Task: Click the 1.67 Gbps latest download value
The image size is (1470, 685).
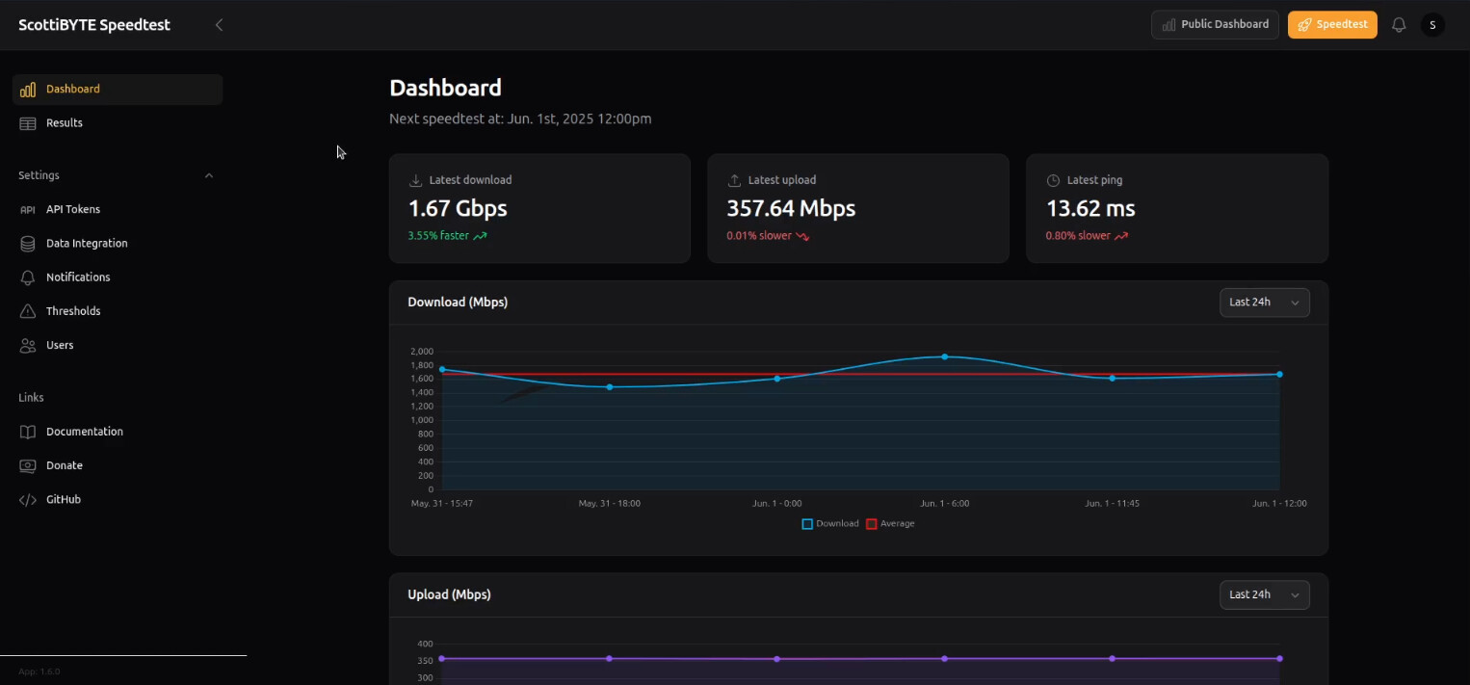Action: [458, 209]
